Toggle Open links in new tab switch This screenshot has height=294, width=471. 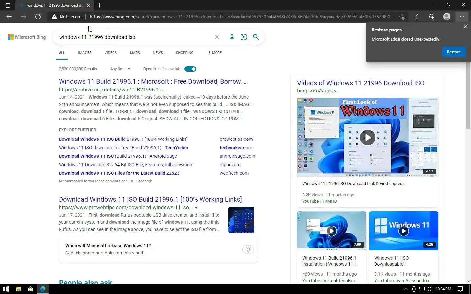pos(190,69)
